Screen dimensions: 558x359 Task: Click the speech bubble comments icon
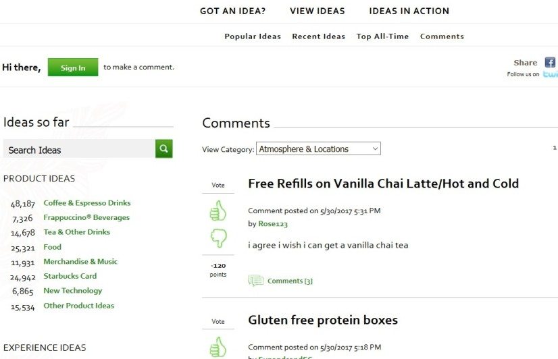pos(256,281)
